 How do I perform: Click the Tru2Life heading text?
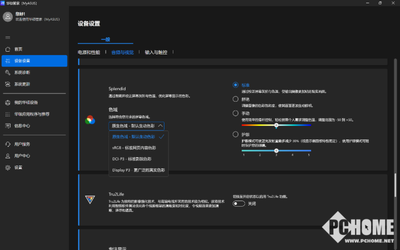[x=116, y=194]
